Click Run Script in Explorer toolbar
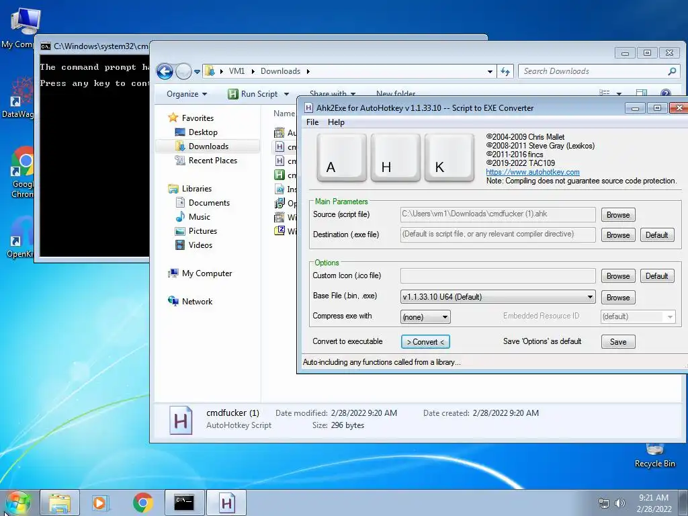The height and width of the screenshot is (516, 688). [x=253, y=94]
